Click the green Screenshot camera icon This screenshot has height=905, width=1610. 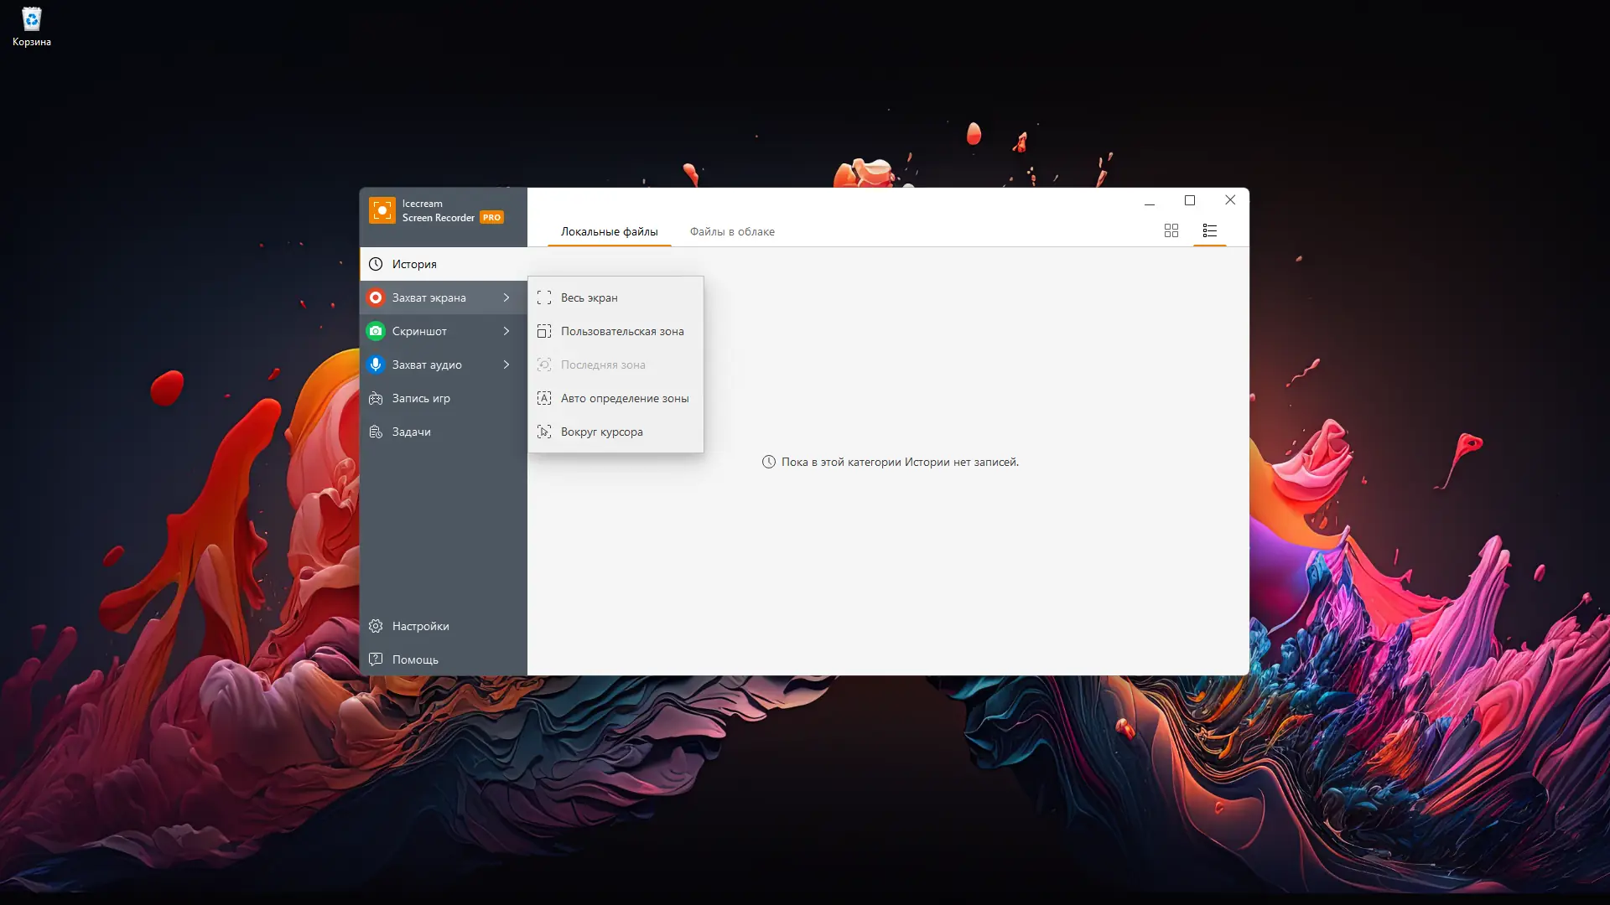coord(376,331)
